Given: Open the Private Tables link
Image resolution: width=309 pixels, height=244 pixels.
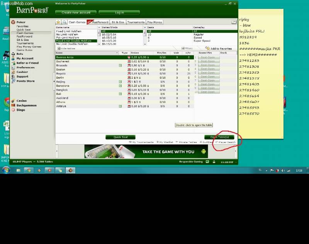Looking at the screenshot, I should point(186,142).
